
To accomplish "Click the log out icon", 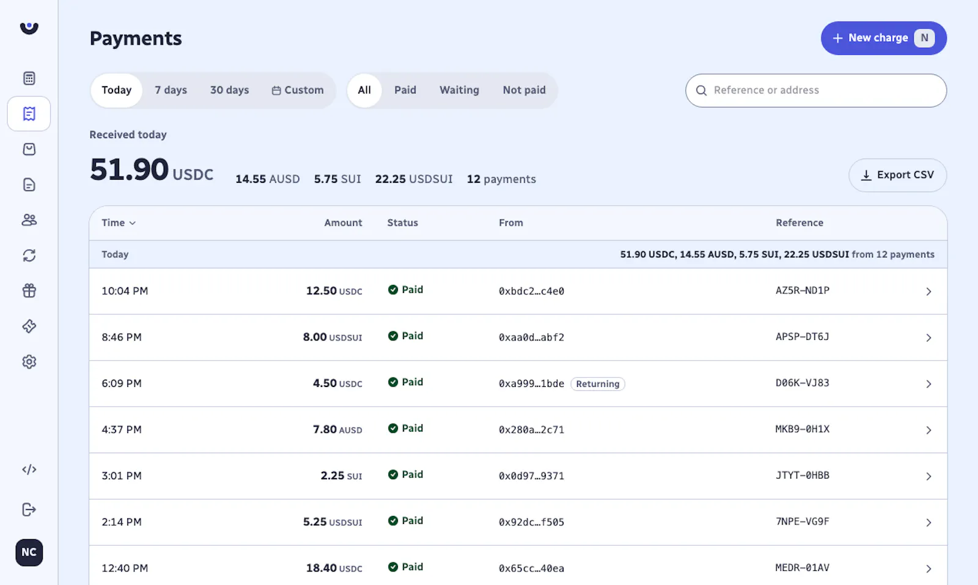I will pyautogui.click(x=29, y=509).
